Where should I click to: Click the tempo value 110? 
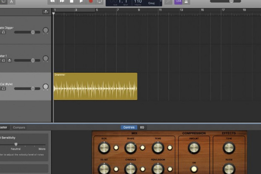tap(138, 1)
